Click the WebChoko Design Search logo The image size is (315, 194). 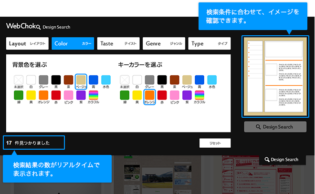pos(38,26)
